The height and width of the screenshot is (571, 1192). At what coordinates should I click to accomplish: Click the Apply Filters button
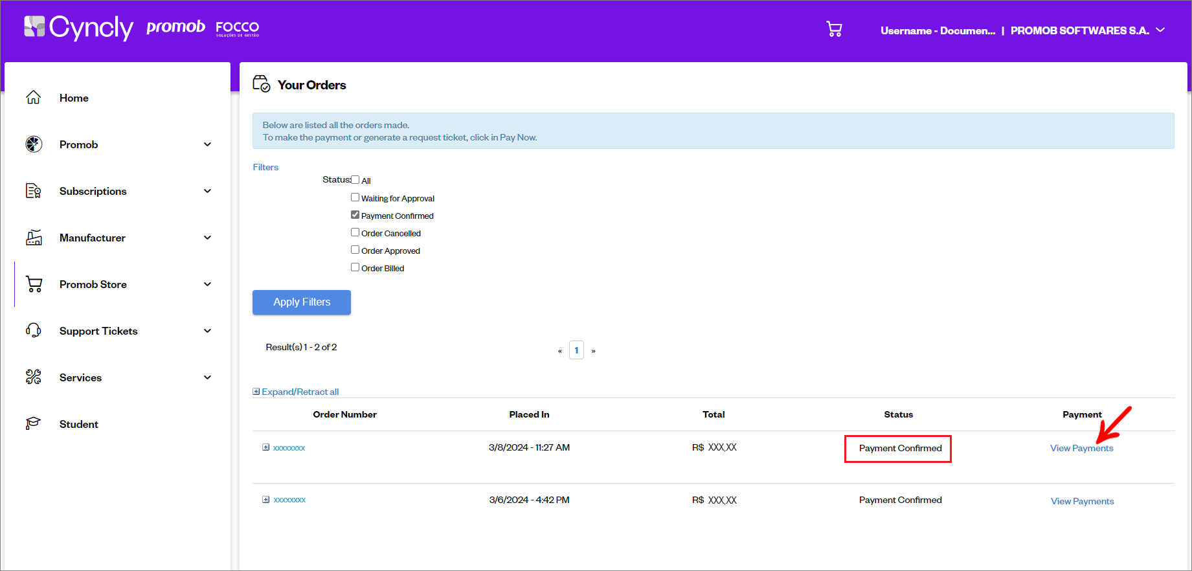(302, 302)
